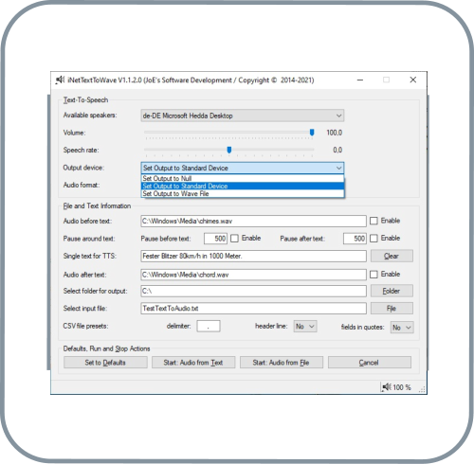Viewport: 474px width, 464px height.
Task: Click the speaker icon in the title bar
Action: tap(60, 80)
